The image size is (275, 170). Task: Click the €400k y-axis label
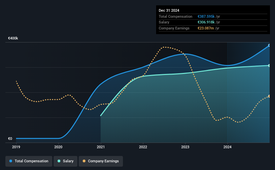13,38
